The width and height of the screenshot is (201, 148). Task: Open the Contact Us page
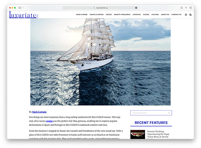coord(176,15)
